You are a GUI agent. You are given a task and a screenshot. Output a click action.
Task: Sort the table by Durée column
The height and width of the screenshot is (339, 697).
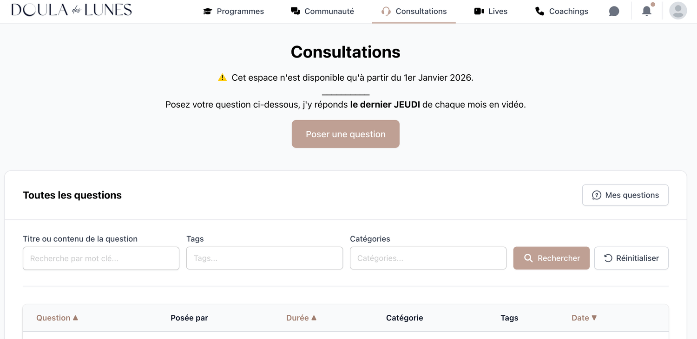click(301, 318)
